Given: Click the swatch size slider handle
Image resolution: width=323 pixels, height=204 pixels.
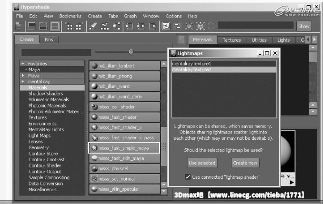Looking at the screenshot, I should click(131, 52).
